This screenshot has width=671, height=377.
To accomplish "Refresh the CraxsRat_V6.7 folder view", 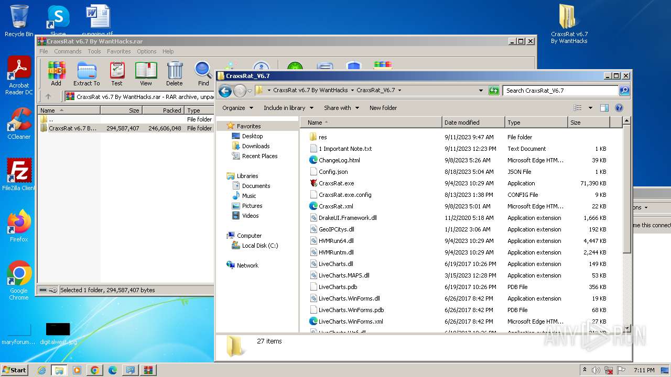I will click(x=494, y=91).
